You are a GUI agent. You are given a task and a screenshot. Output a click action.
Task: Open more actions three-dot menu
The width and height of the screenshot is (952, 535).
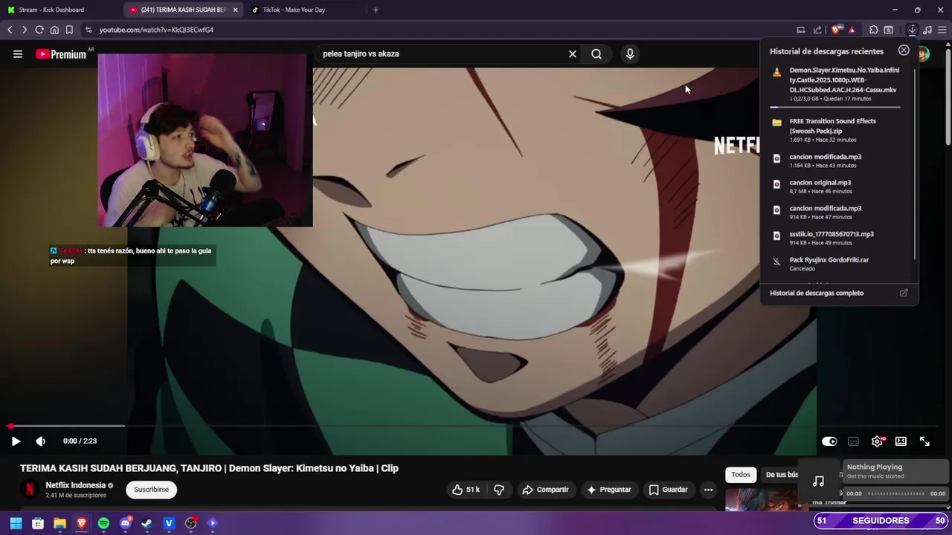pyautogui.click(x=708, y=490)
